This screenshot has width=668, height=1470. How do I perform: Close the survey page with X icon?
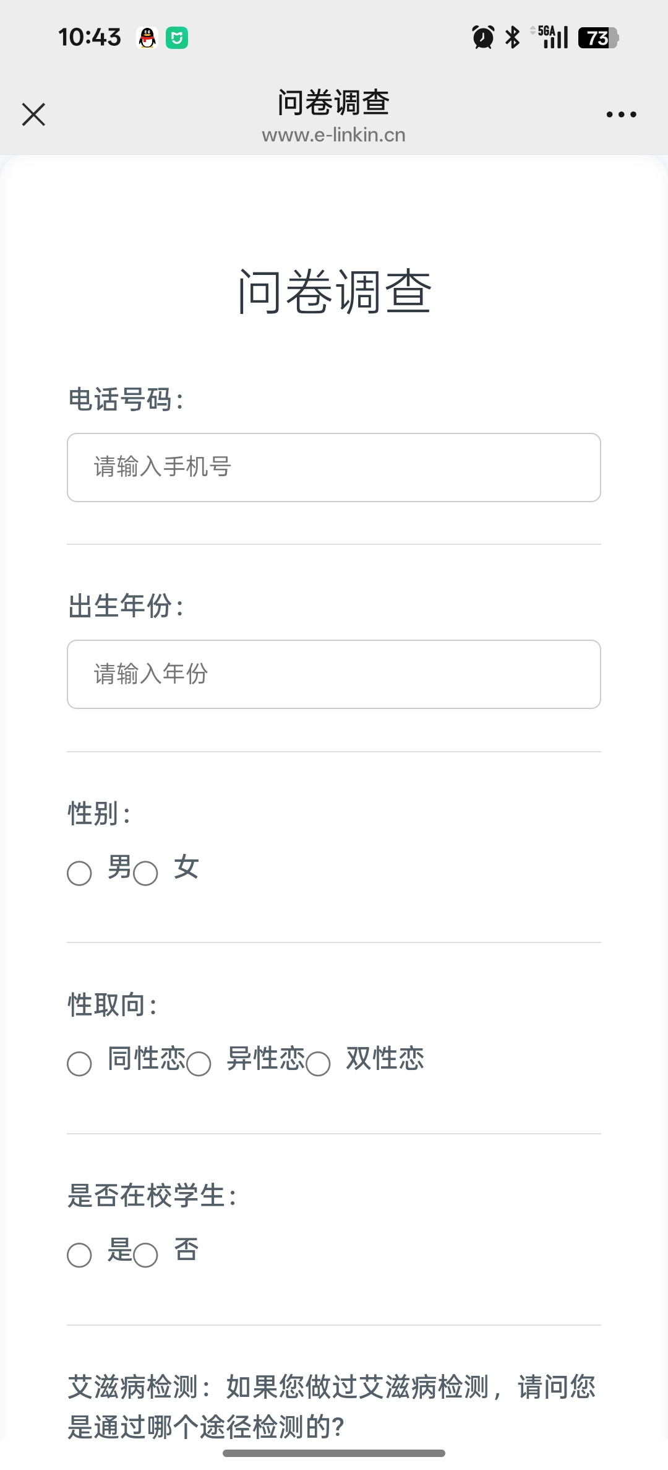pos(33,115)
